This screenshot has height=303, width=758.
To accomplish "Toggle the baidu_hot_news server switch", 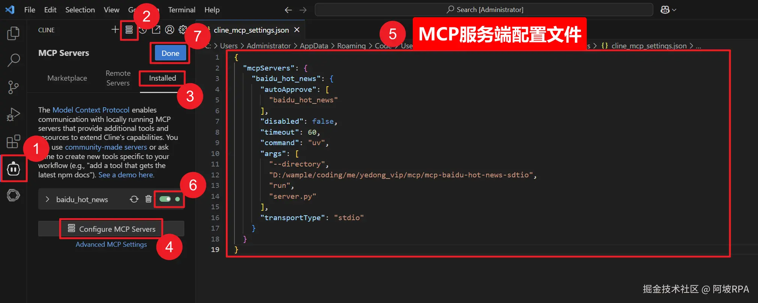I will coord(165,199).
